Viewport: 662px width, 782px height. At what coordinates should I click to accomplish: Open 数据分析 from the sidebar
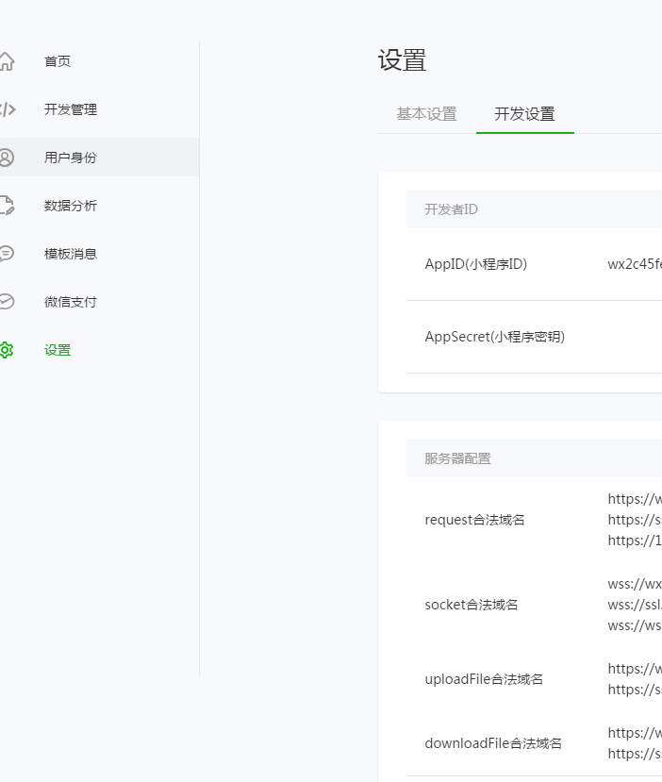71,206
